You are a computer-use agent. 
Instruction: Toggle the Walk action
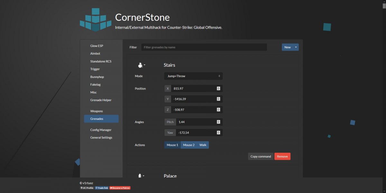[x=203, y=145]
